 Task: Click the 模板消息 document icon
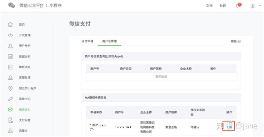click(10, 67)
